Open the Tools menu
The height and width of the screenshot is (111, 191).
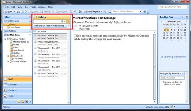pyautogui.click(x=33, y=7)
